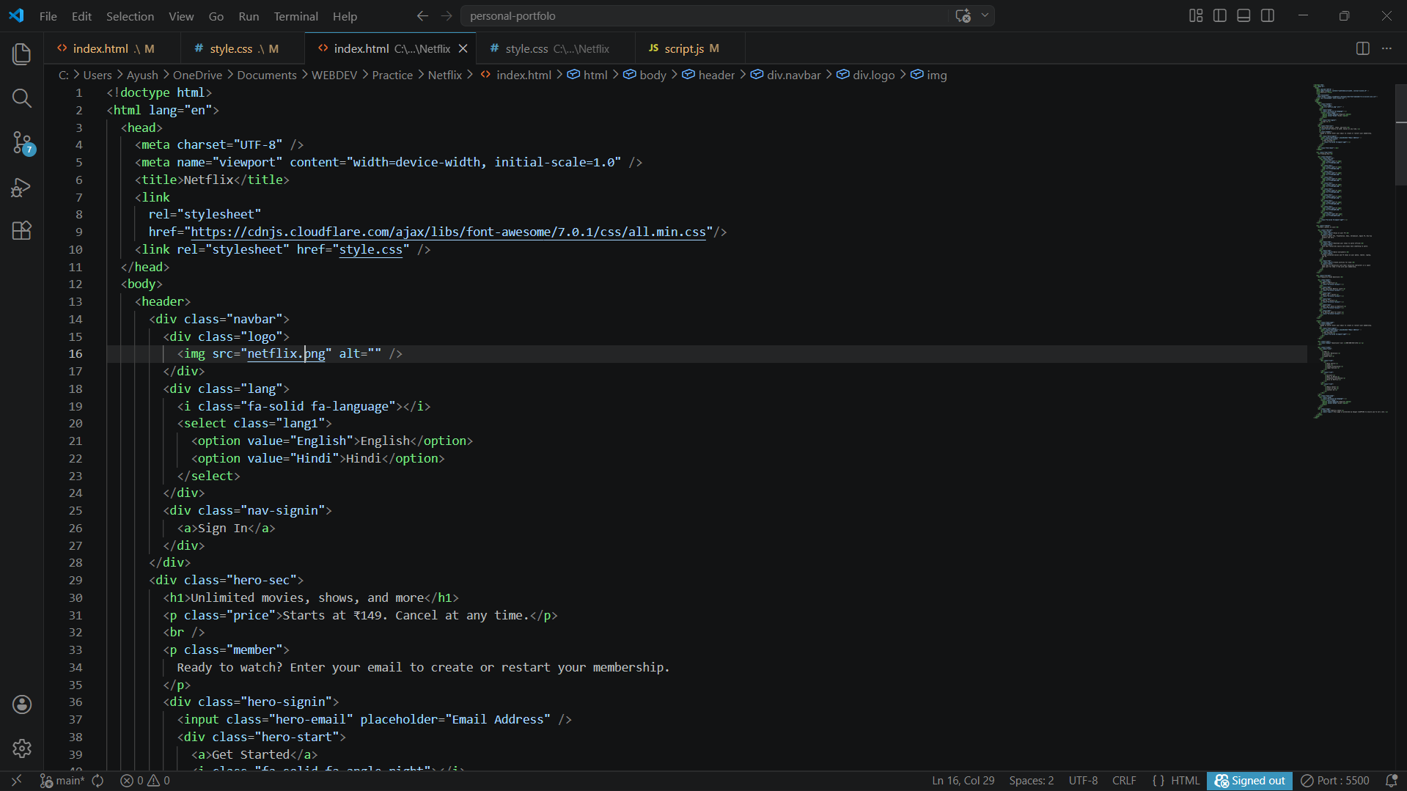Split the editor to the right
Screen dimensions: 1407x791
[x=1362, y=48]
